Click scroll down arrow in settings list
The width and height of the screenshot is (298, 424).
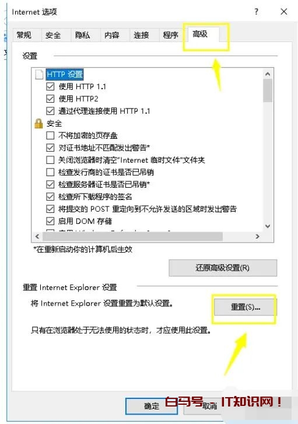coord(268,226)
